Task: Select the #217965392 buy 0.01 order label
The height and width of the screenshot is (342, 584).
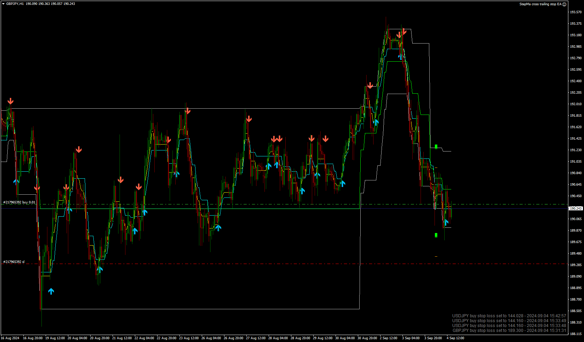Action: click(x=19, y=202)
